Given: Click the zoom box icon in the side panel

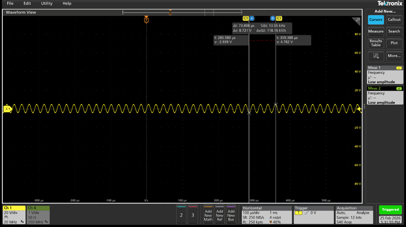Looking at the screenshot, I should point(375,56).
